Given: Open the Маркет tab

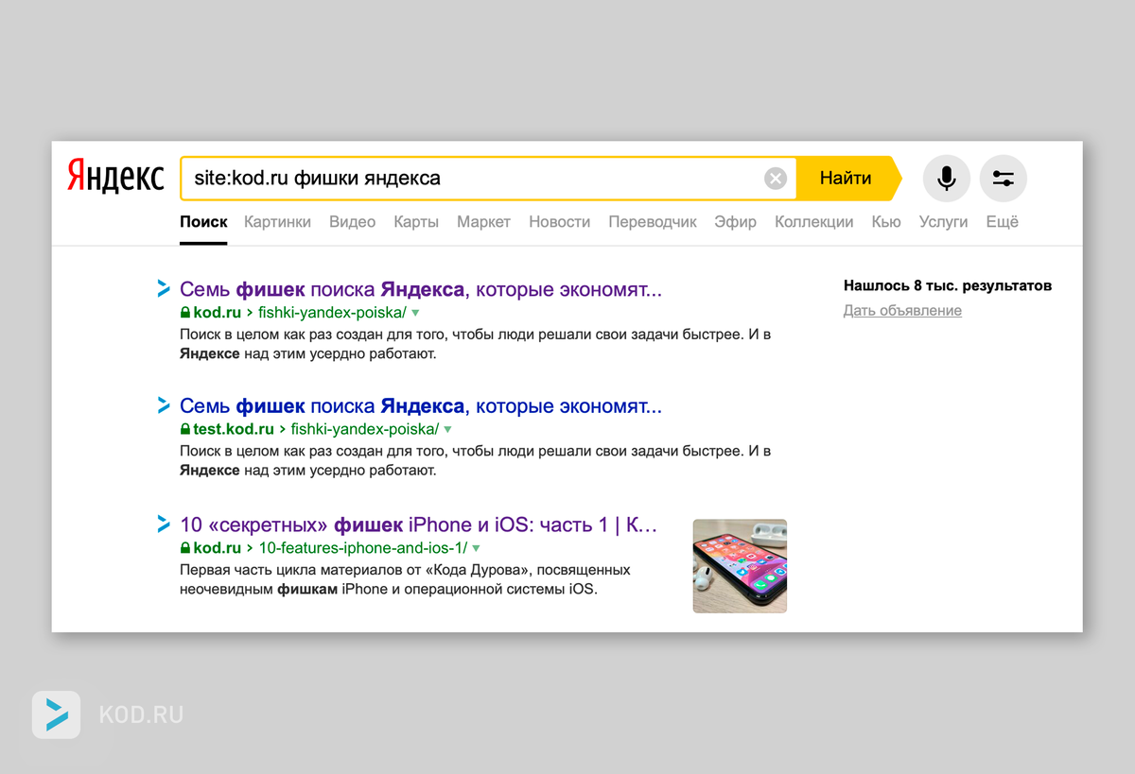Looking at the screenshot, I should click(x=483, y=222).
